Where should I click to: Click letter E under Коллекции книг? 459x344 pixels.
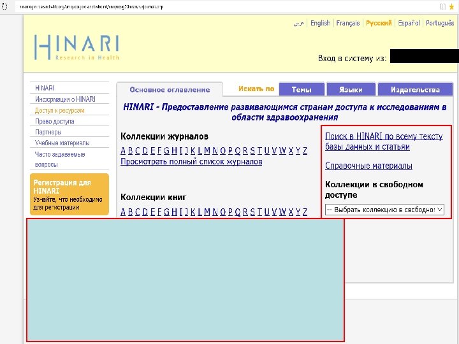[152, 211]
